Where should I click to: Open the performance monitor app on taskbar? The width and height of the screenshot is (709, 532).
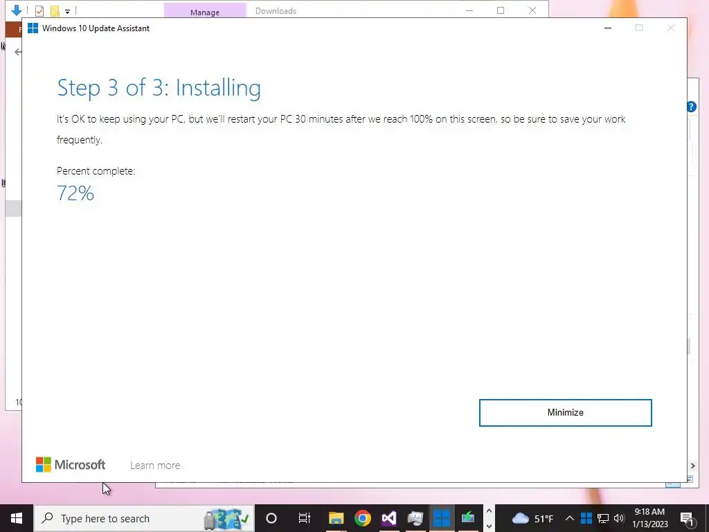click(415, 518)
